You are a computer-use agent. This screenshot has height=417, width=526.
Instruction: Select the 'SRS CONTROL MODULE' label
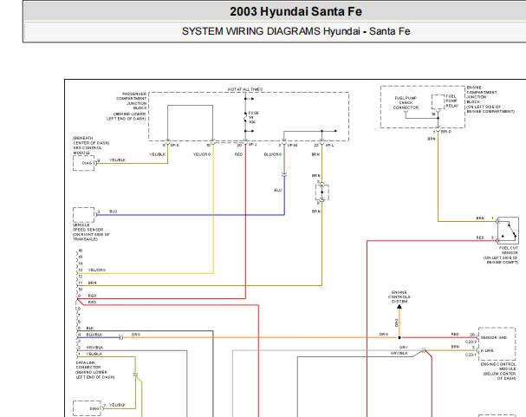tap(88, 150)
